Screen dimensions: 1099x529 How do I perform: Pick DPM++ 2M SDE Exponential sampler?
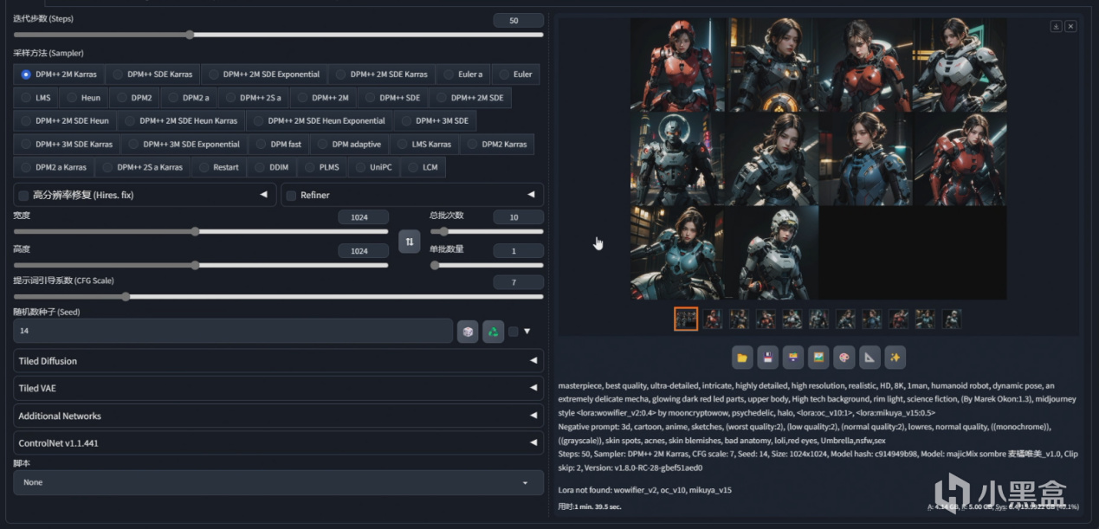pyautogui.click(x=263, y=74)
